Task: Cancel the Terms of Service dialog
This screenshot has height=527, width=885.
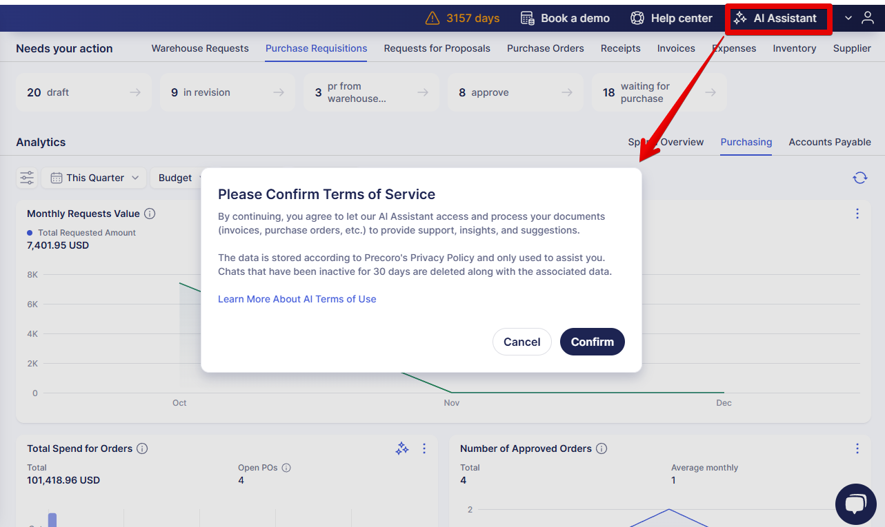Action: coord(521,342)
